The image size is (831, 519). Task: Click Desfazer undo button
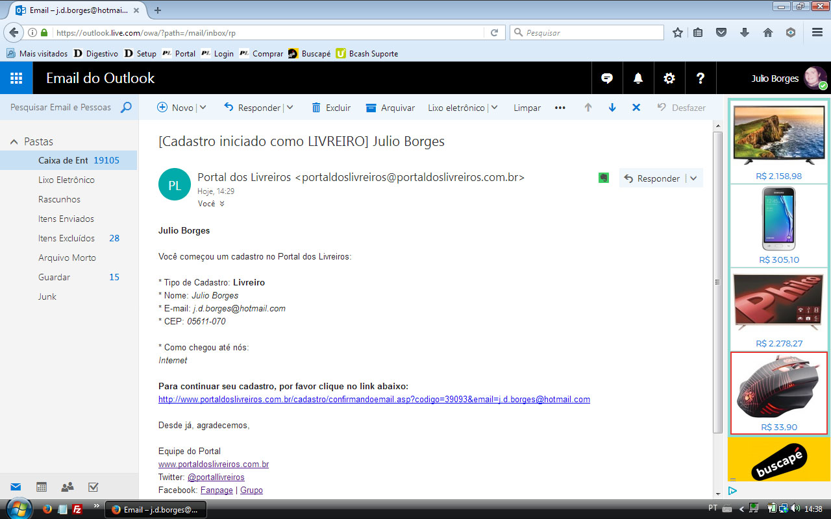[x=681, y=108]
